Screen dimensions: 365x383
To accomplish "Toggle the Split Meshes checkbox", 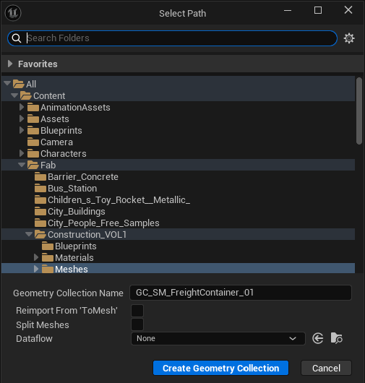I will point(137,324).
